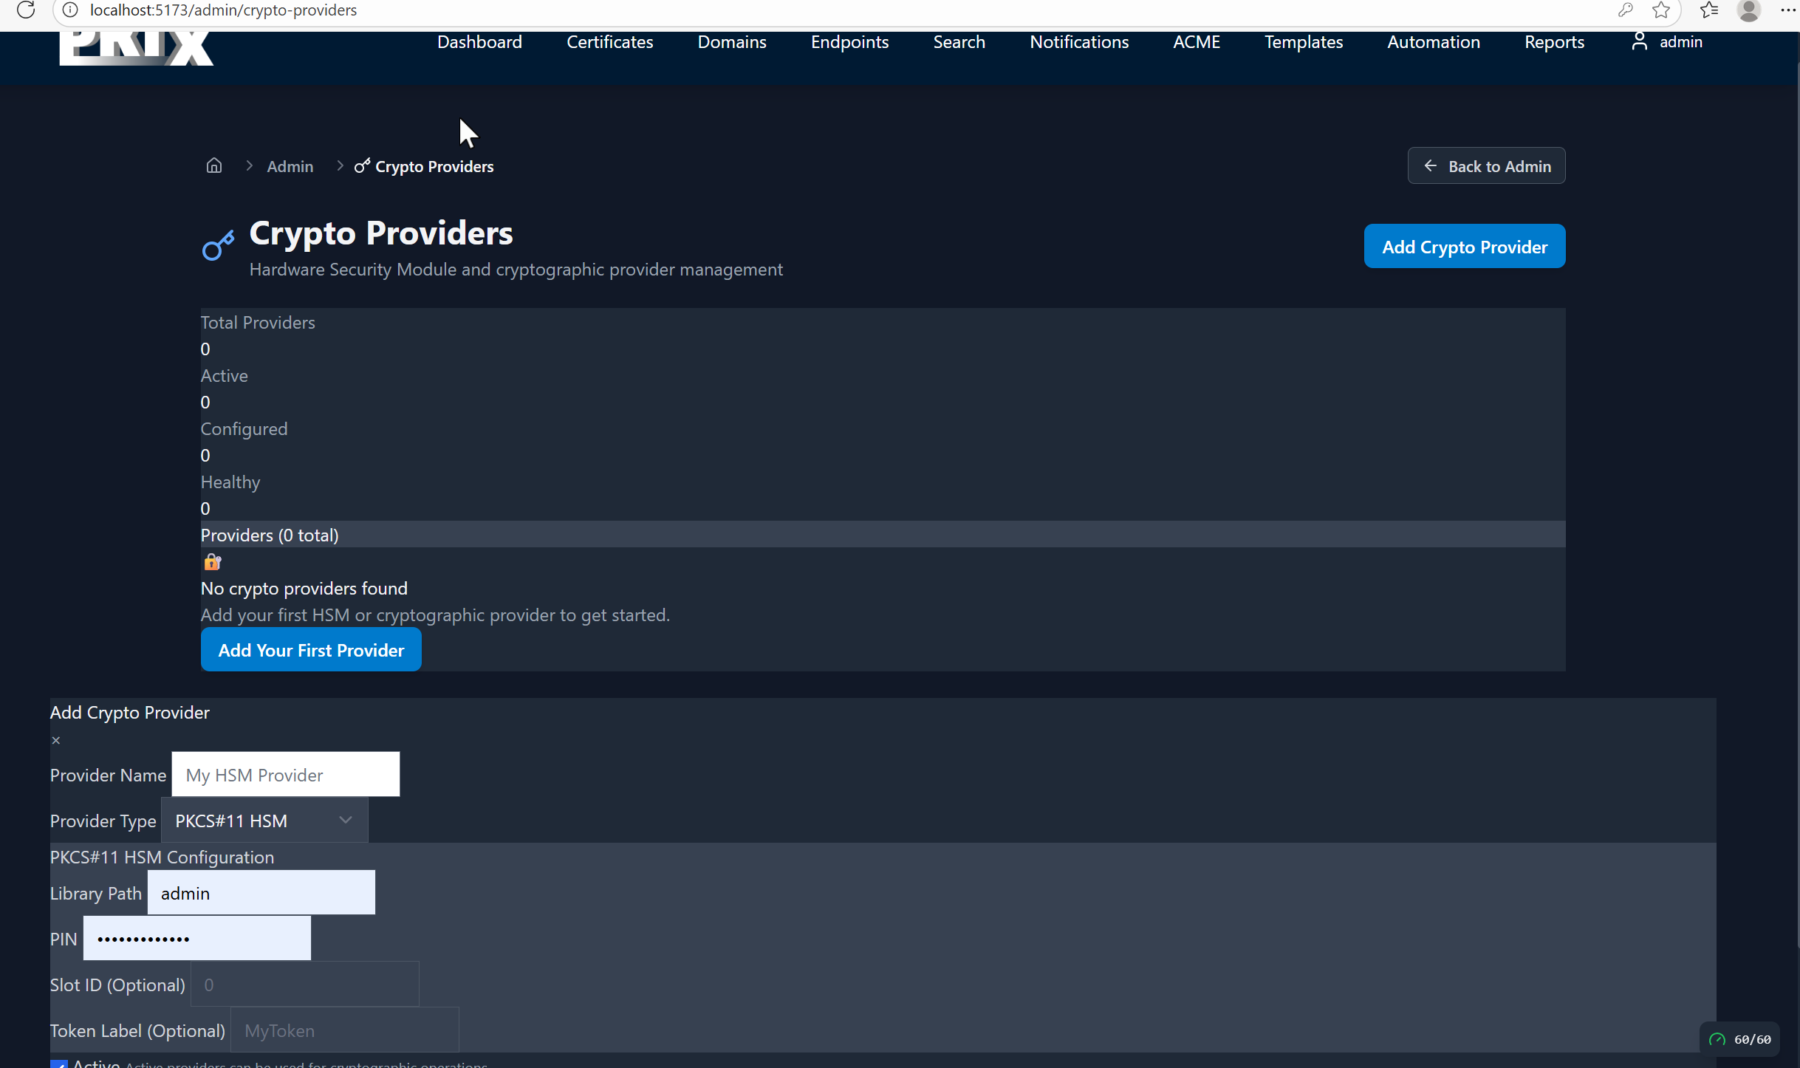Click the Admin breadcrumb link
This screenshot has height=1068, width=1800.
point(290,167)
